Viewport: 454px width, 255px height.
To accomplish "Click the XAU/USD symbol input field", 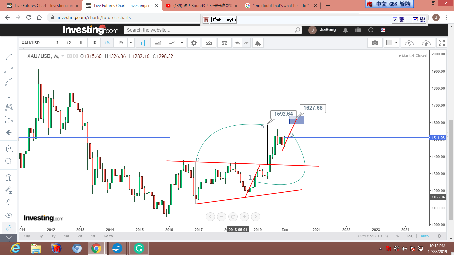I will tap(35, 43).
